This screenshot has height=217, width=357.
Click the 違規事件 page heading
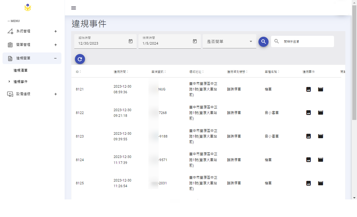pos(89,24)
